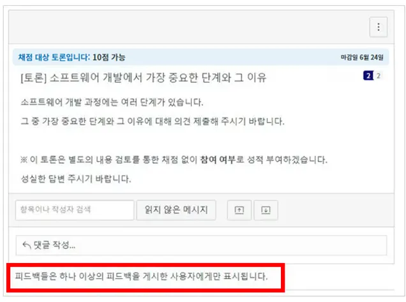This screenshot has height=302, width=406.
Task: Click the feedback visibility notice in red box
Action: (x=141, y=276)
